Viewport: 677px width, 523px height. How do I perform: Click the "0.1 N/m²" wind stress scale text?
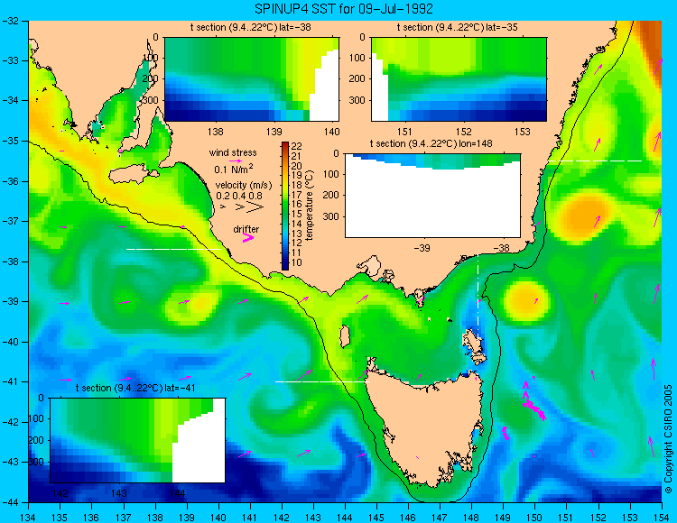[x=234, y=169]
